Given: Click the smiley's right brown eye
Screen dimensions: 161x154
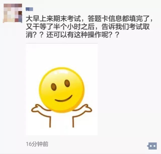Looking at the screenshot, I should 67,83.
